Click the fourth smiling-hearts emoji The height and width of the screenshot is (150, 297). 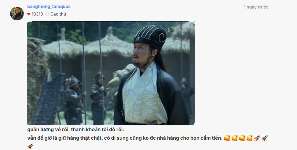[x=249, y=138]
